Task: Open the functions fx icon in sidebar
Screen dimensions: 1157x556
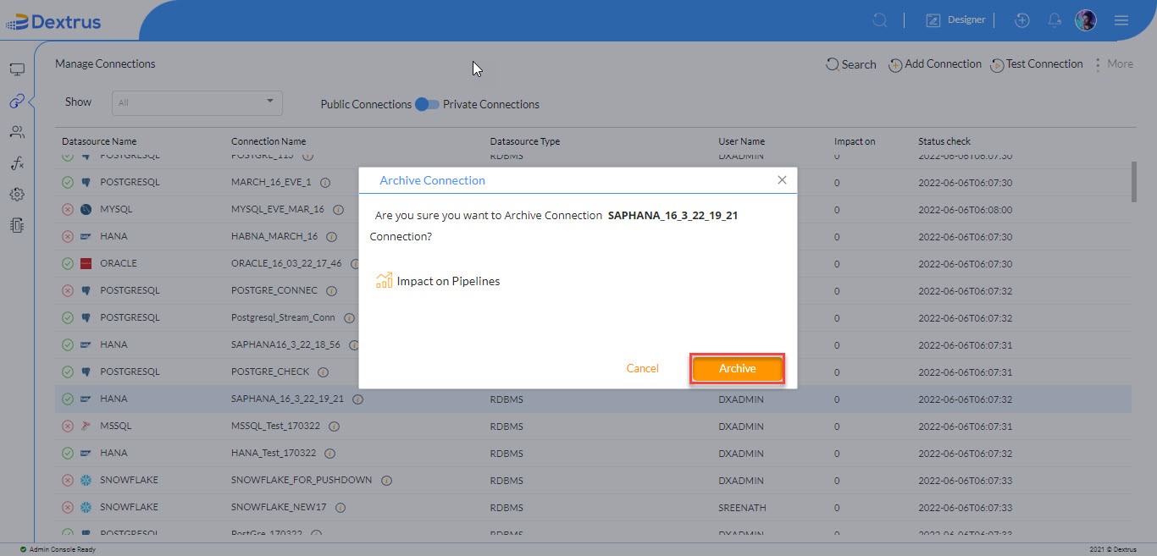Action: [17, 163]
